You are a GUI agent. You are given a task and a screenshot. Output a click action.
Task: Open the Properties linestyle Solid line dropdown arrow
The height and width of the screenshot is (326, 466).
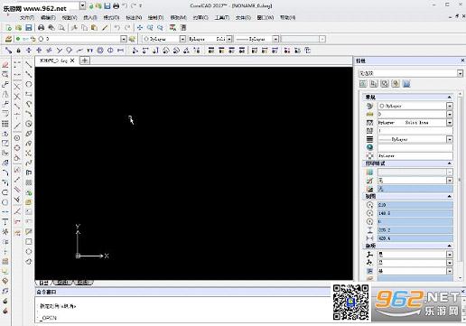pyautogui.click(x=450, y=123)
